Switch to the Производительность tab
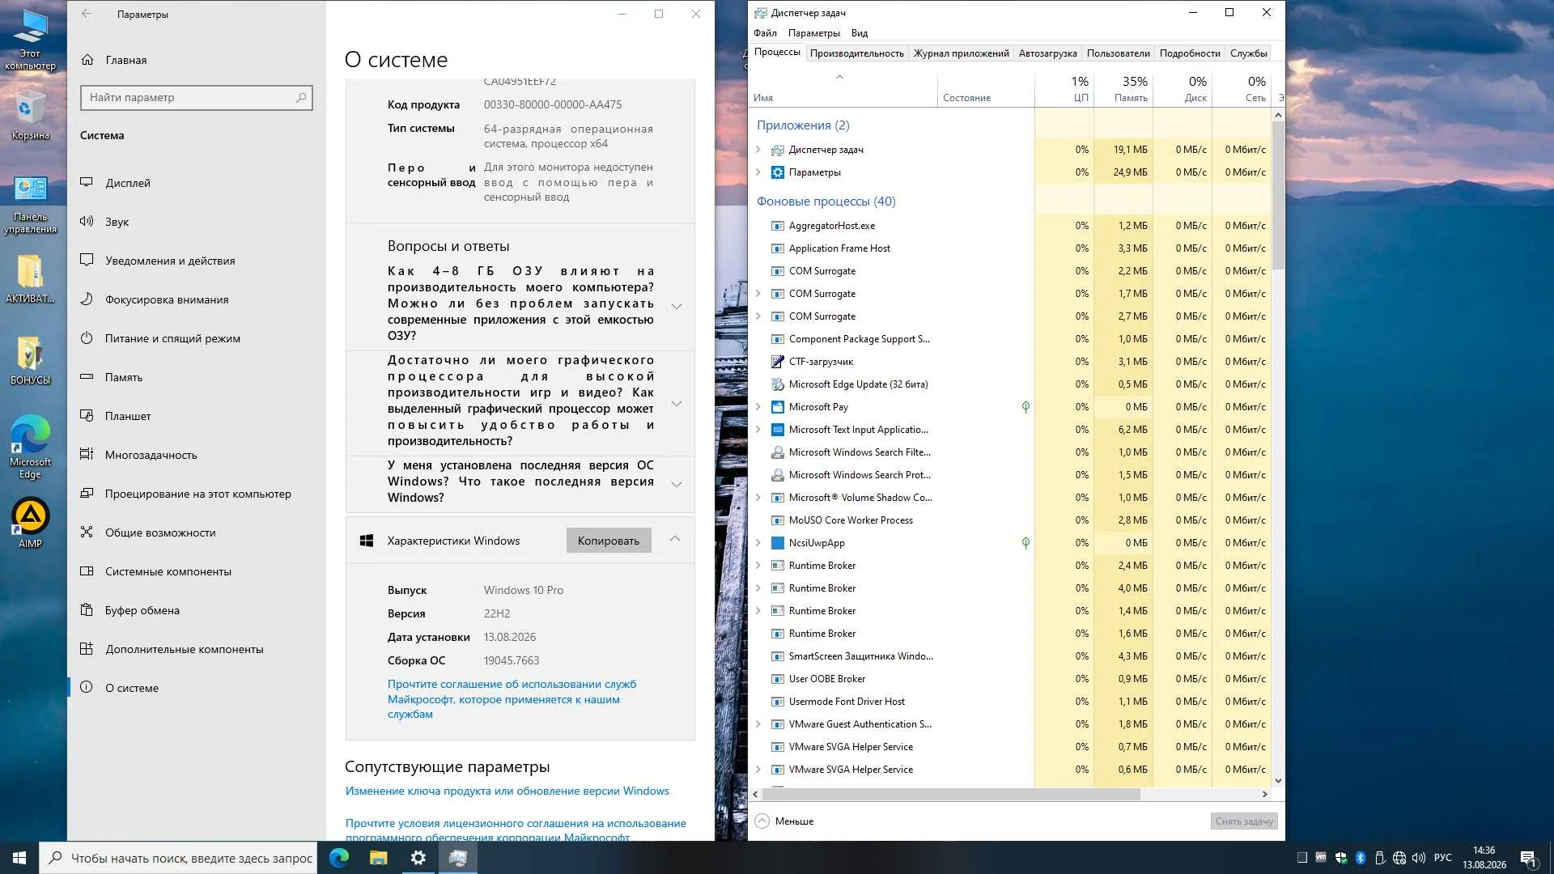Screen dimensions: 1554x874 (857, 53)
